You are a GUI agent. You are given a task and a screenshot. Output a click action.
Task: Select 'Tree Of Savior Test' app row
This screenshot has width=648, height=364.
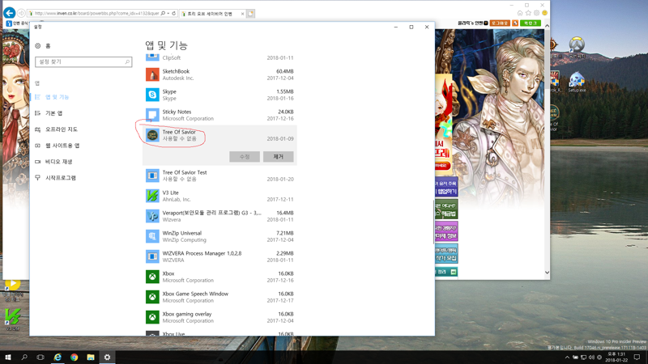point(220,176)
